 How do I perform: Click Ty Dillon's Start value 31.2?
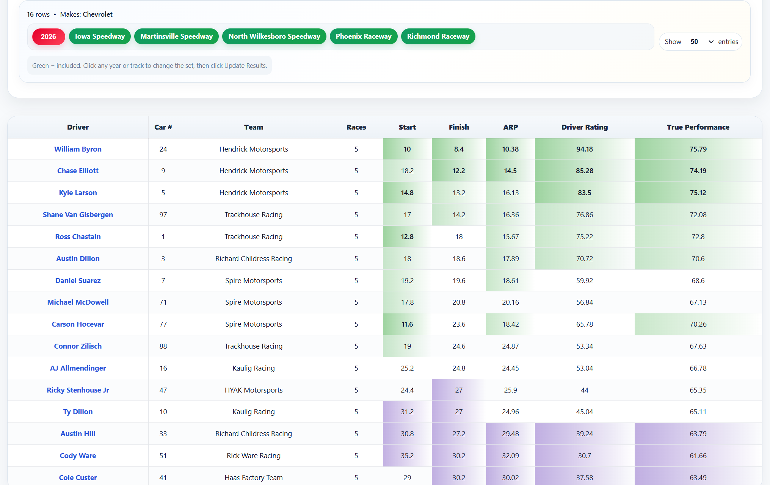[x=407, y=412]
